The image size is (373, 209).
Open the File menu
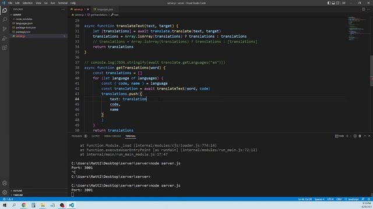pyautogui.click(x=10, y=3)
